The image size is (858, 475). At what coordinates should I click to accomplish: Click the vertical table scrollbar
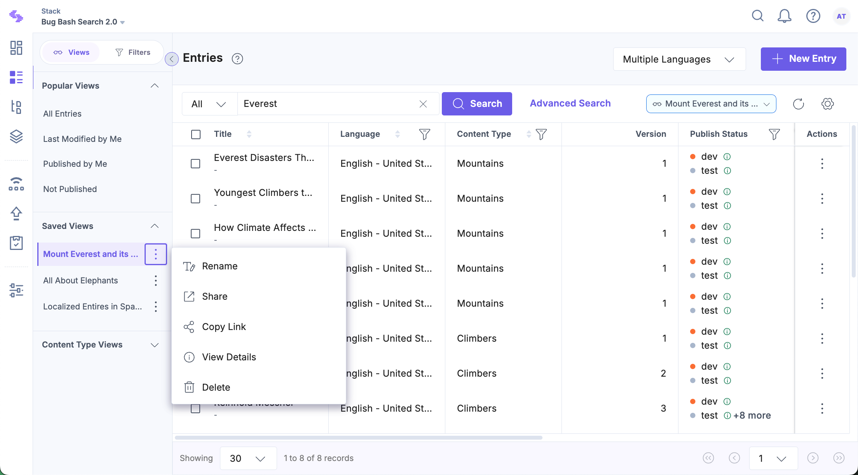854,201
